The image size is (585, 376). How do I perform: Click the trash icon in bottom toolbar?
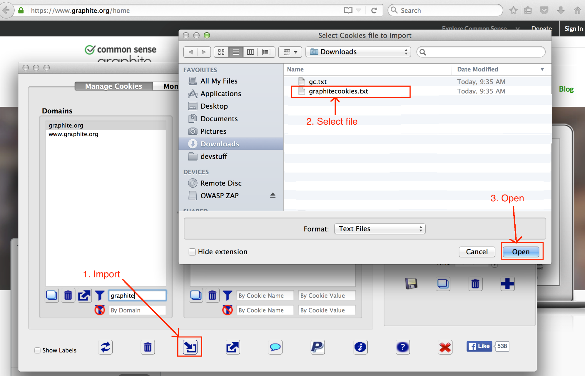(148, 347)
